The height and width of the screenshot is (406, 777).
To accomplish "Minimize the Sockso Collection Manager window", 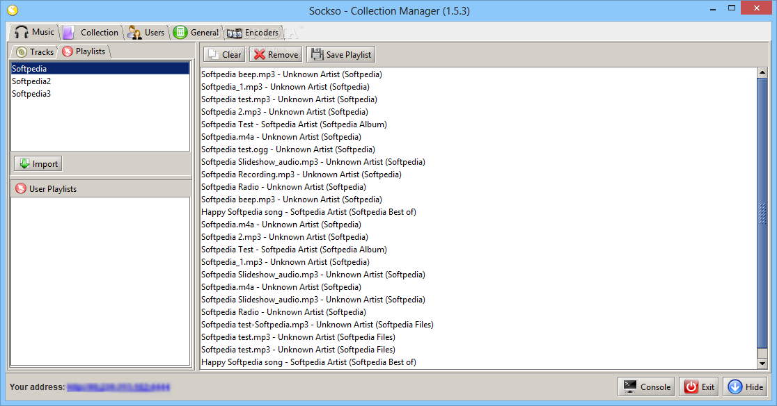I will 712,9.
